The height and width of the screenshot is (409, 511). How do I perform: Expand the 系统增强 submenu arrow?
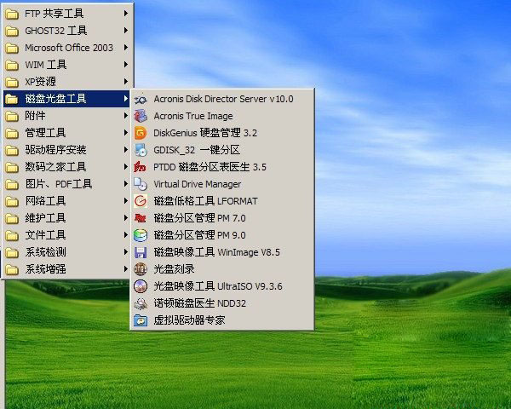126,268
